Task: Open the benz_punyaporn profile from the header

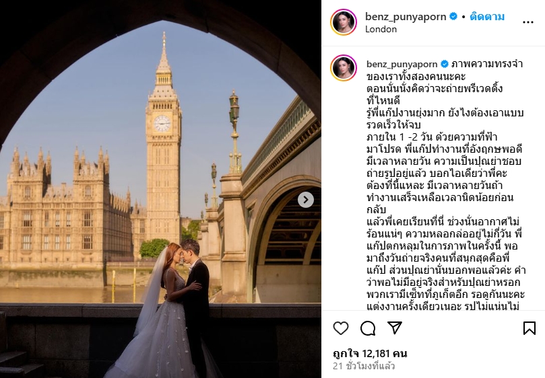Action: coord(406,17)
